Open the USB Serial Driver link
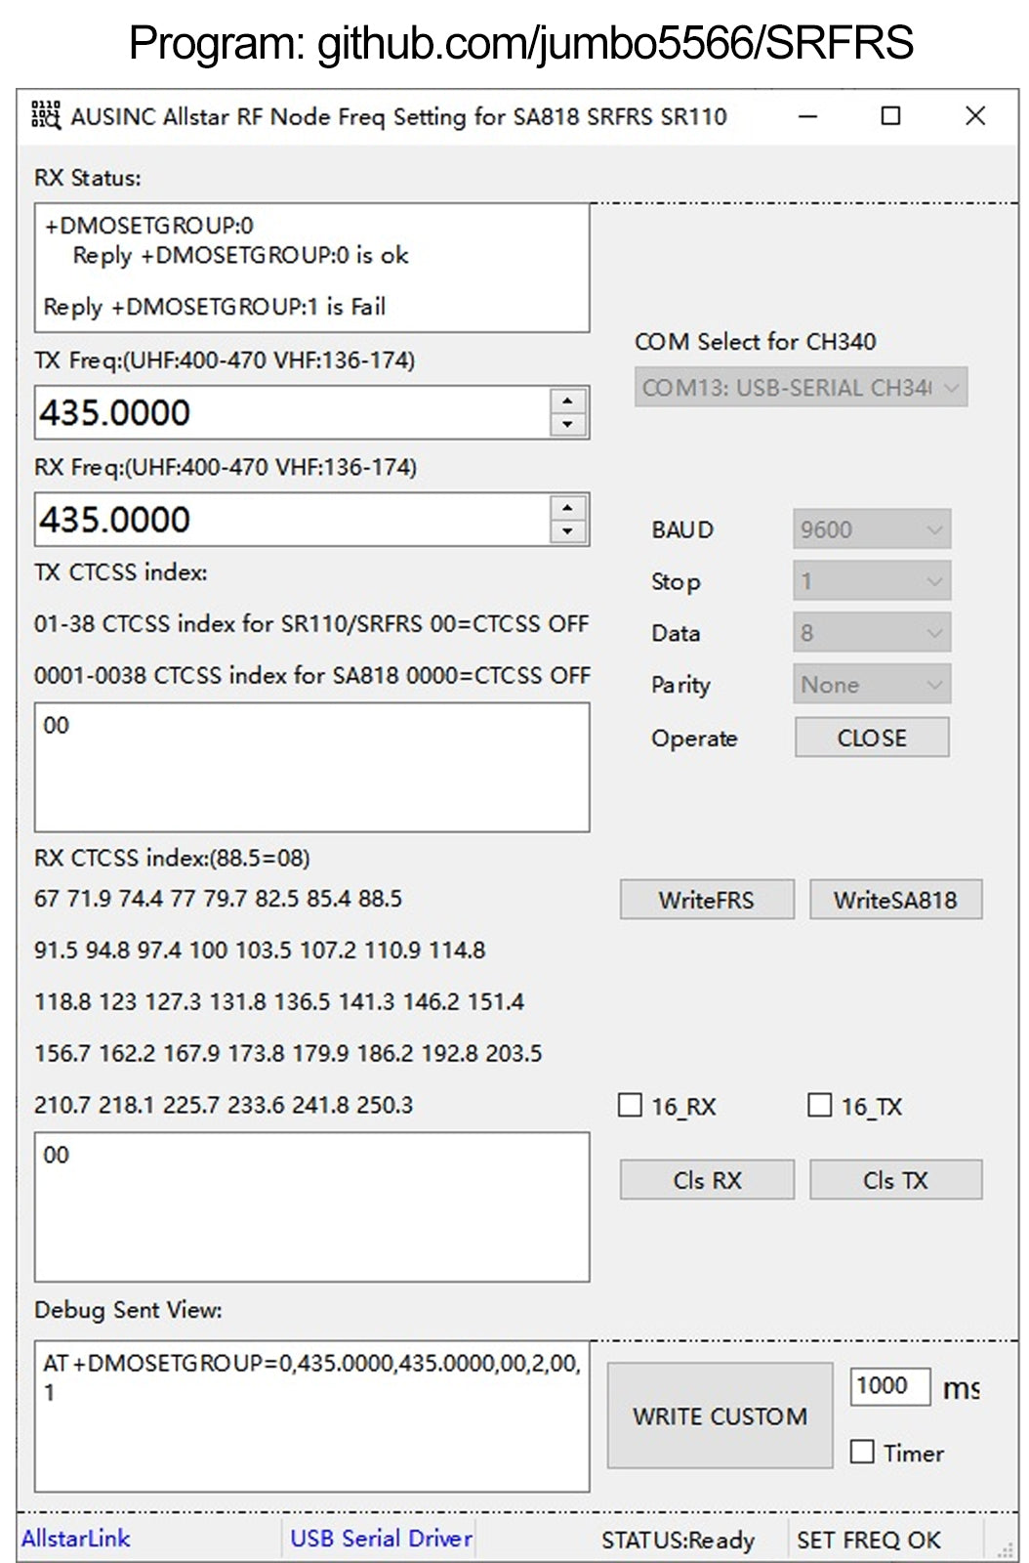This screenshot has height=1563, width=1029. [x=381, y=1539]
